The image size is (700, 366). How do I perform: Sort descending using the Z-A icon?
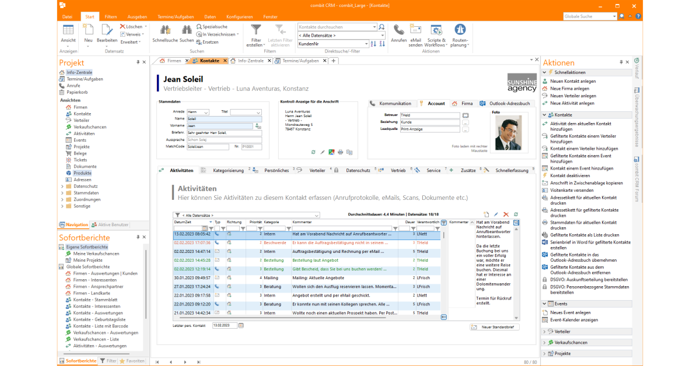coord(381,44)
